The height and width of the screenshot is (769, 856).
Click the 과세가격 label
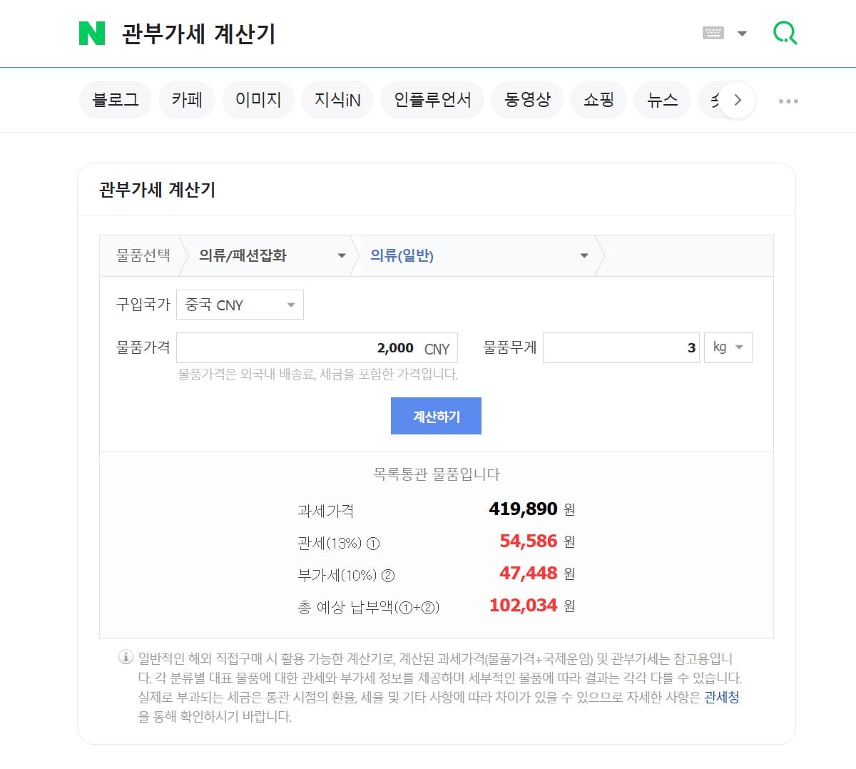pyautogui.click(x=325, y=511)
